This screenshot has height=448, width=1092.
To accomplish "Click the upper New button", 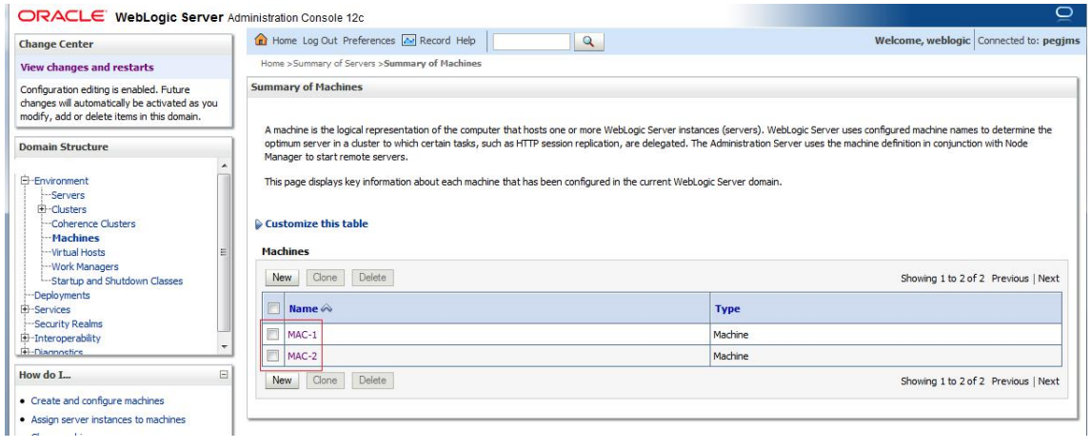I will (x=282, y=278).
